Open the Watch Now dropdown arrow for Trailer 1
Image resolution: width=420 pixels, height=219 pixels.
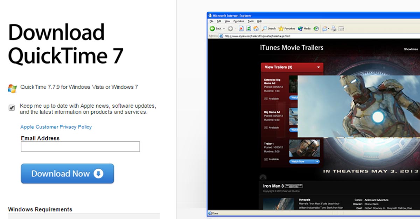[317, 162]
